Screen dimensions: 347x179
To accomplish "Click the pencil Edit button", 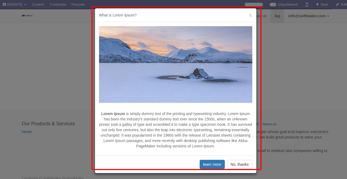I will point(341,5).
